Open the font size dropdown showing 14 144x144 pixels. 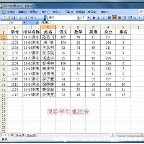tap(88, 18)
